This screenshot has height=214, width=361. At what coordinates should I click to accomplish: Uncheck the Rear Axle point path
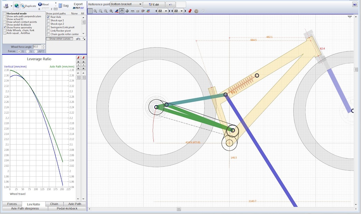(48, 17)
